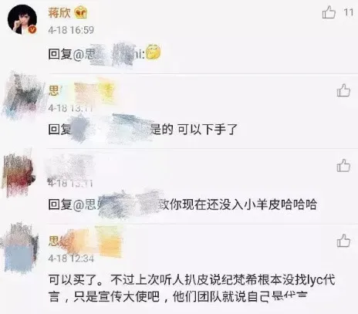Click the orange verified V badge on 蒋欣's avatar

32,29
